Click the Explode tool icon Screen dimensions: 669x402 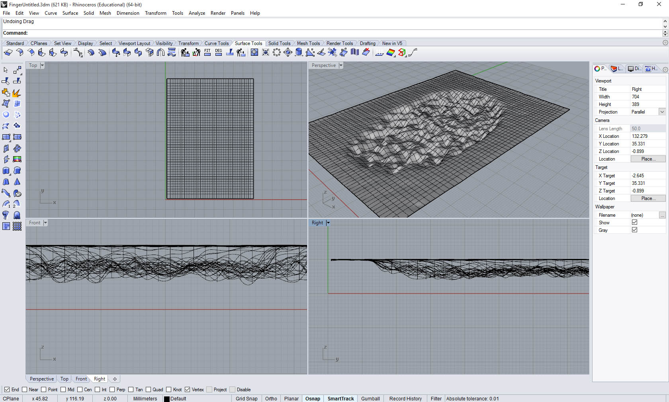pyautogui.click(x=17, y=93)
